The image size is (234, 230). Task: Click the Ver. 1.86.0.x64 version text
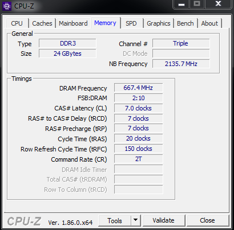[70, 223]
